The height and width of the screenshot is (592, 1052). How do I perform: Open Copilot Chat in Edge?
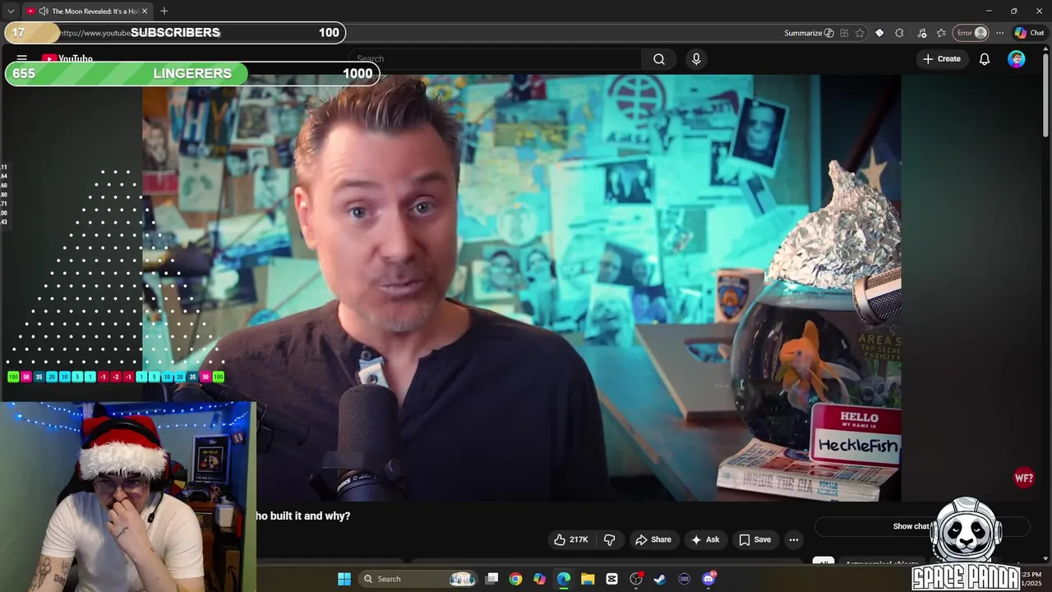(1029, 33)
